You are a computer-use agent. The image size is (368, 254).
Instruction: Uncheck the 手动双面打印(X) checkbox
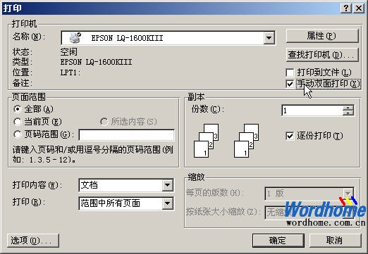[x=290, y=84]
